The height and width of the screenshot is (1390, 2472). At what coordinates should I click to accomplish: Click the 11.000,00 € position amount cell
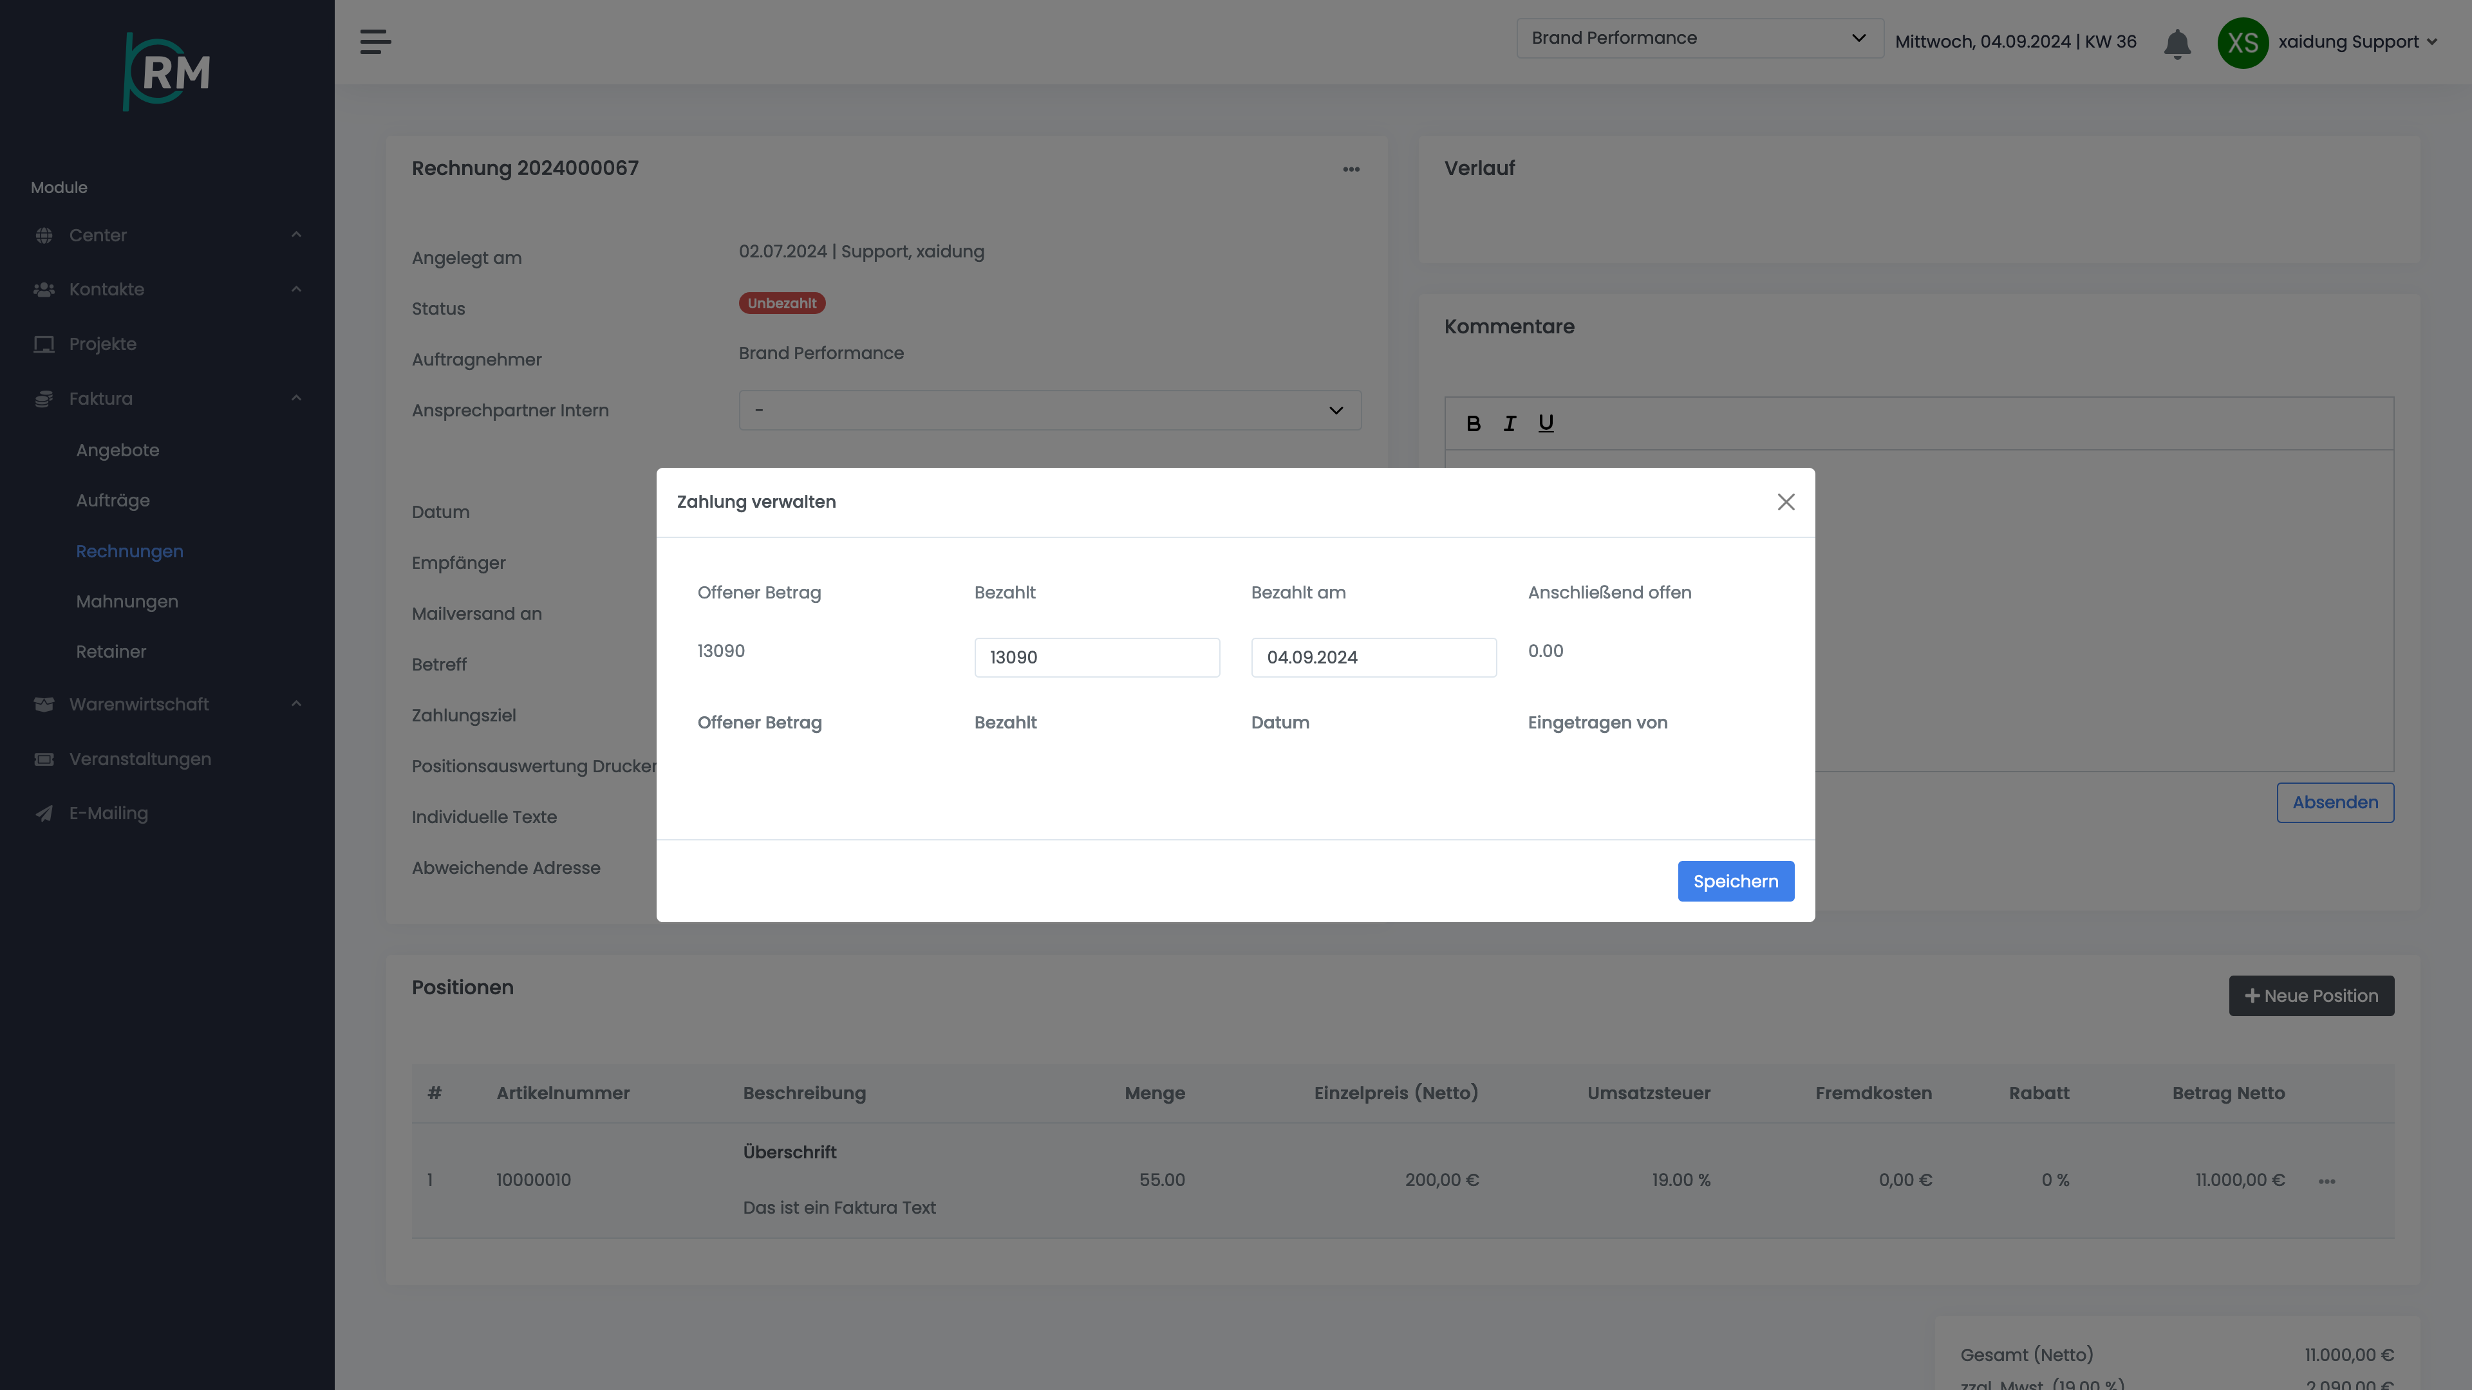(2240, 1180)
